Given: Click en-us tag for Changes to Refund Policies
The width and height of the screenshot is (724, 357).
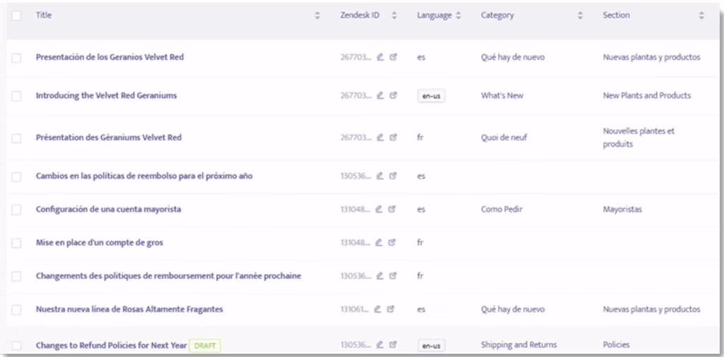Looking at the screenshot, I should [x=431, y=346].
